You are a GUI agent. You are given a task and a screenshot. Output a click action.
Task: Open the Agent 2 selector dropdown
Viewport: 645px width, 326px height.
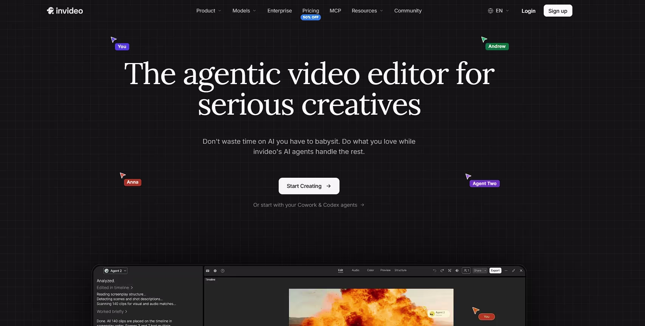click(x=115, y=271)
